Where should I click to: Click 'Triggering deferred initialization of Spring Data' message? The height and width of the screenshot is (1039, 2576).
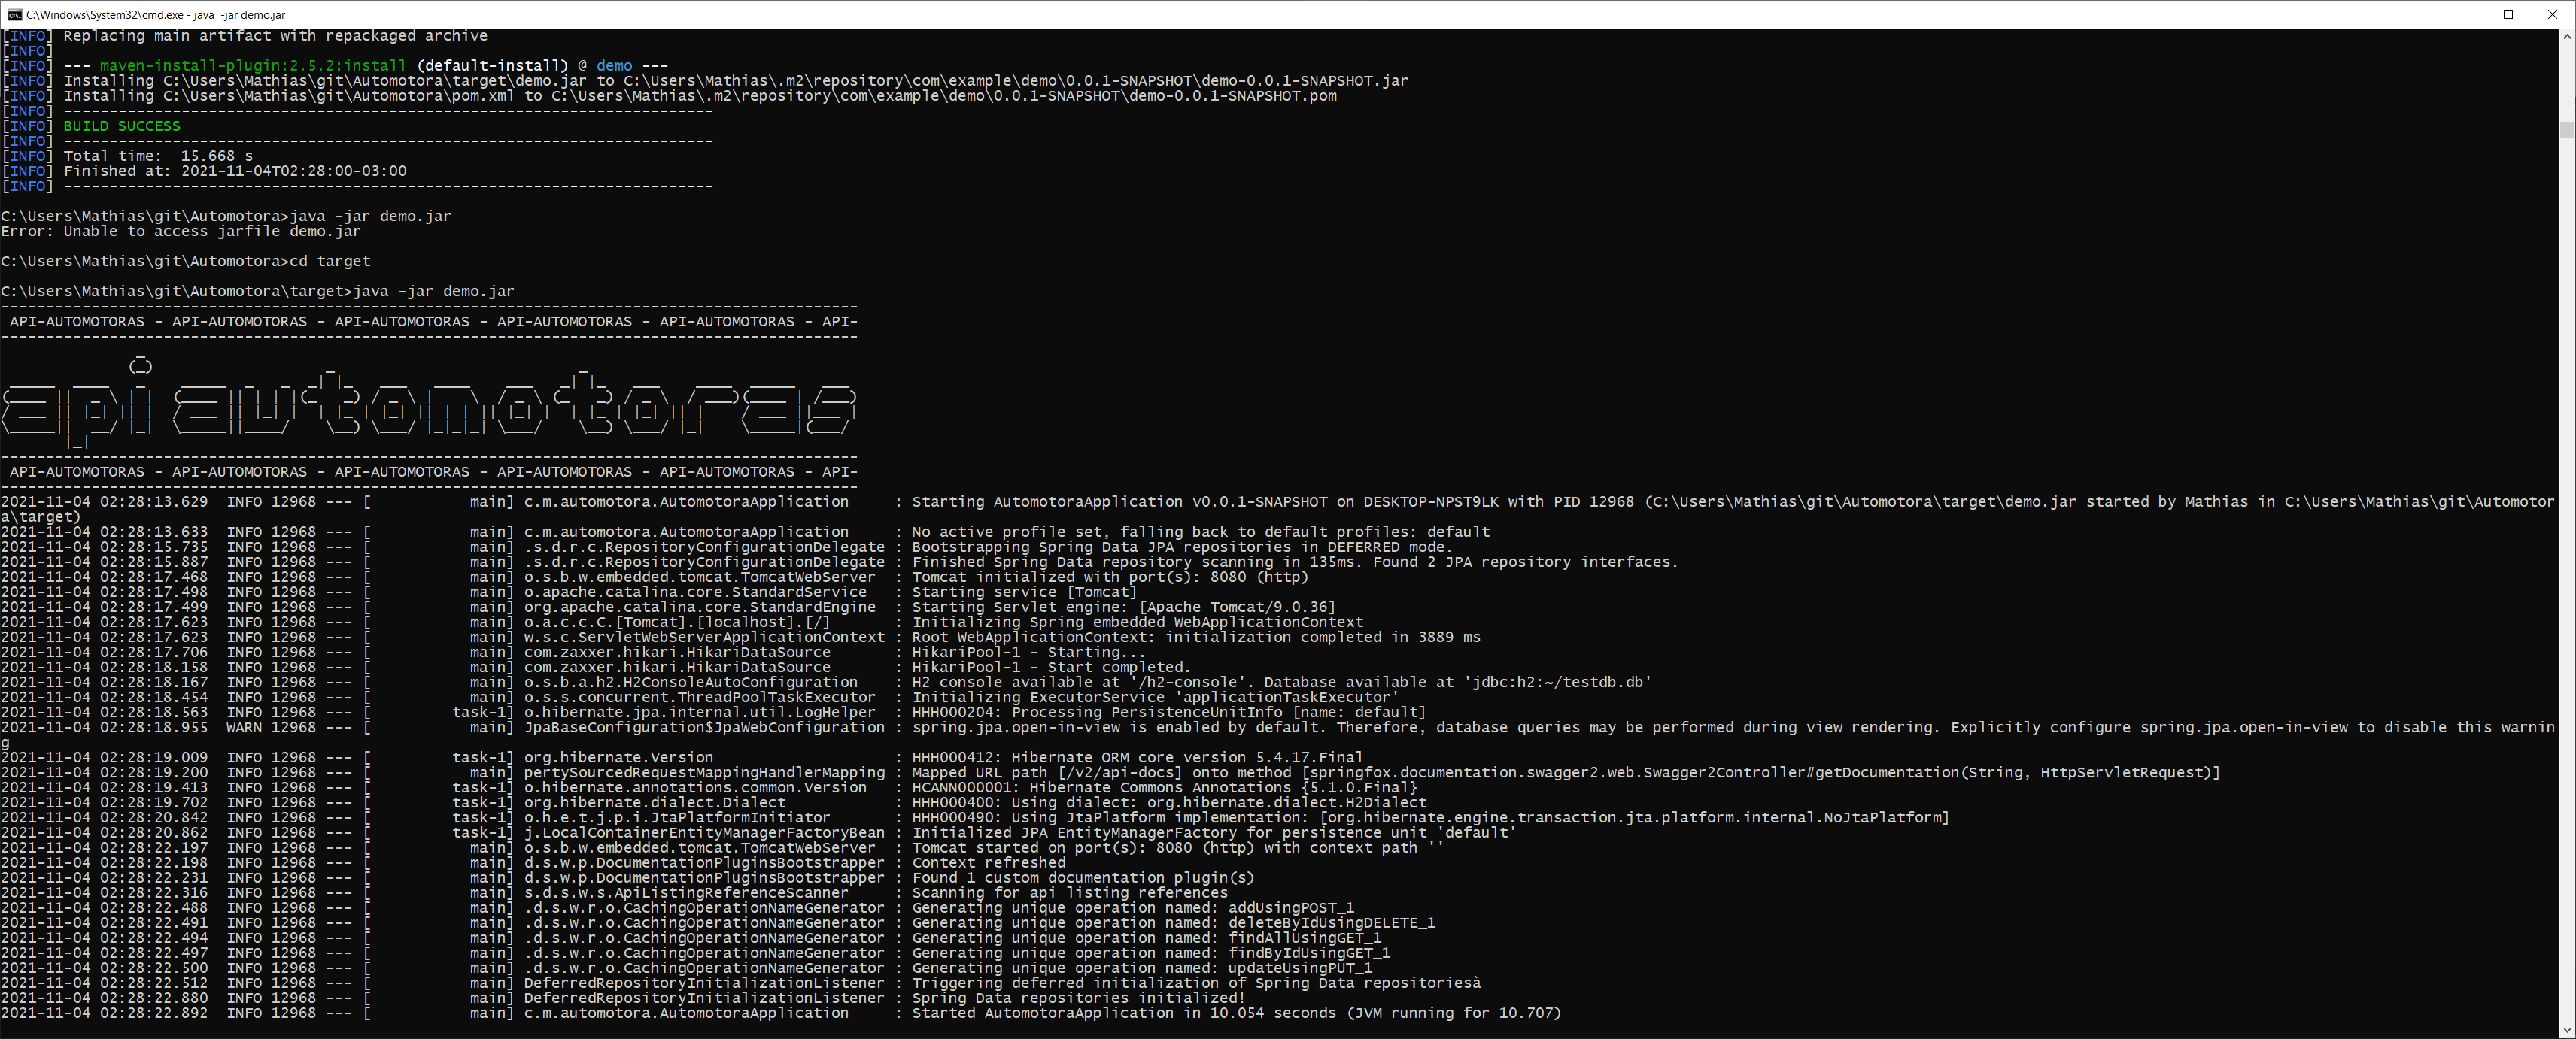tap(1196, 982)
